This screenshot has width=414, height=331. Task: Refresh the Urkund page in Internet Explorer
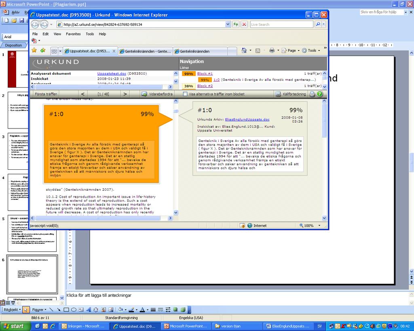pyautogui.click(x=236, y=24)
